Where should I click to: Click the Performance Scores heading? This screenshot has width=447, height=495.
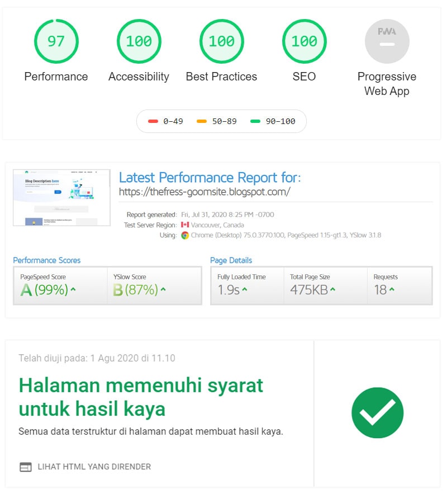coord(47,260)
